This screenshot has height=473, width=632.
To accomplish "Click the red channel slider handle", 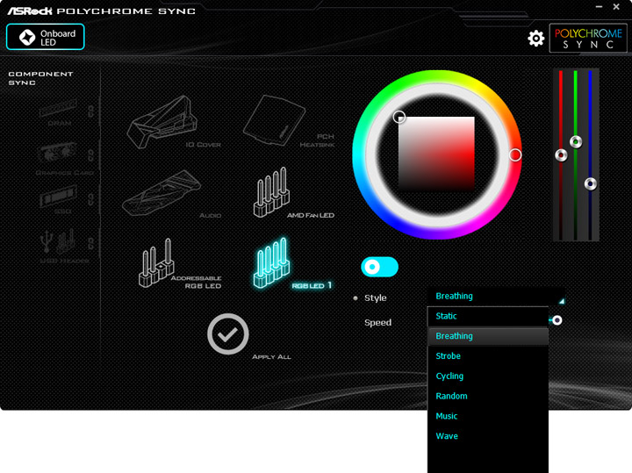I will (x=561, y=154).
